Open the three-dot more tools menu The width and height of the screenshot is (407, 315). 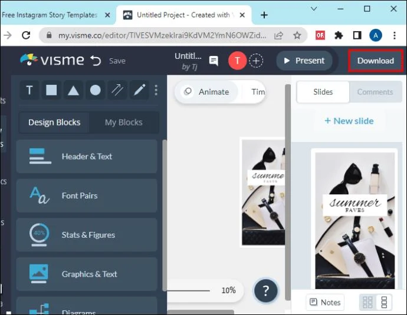pos(156,91)
